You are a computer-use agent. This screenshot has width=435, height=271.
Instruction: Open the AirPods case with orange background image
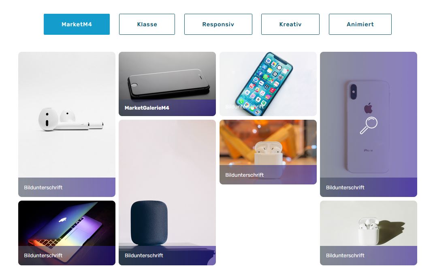point(268,142)
